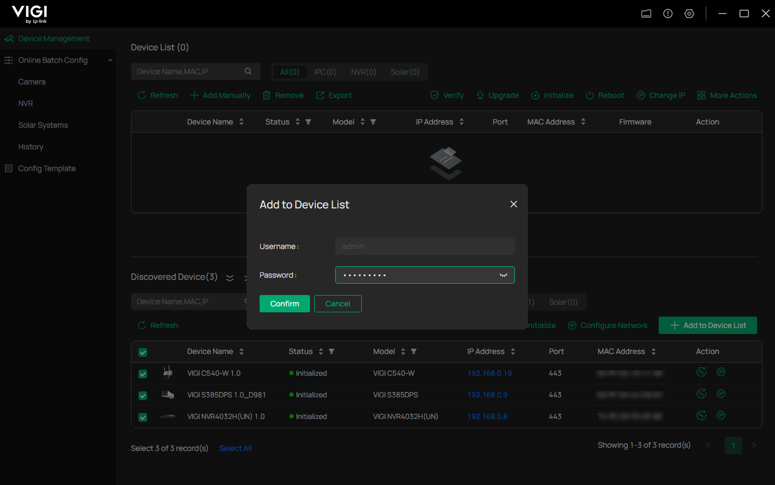Show password using the eye icon
The image size is (775, 485).
[x=503, y=275]
